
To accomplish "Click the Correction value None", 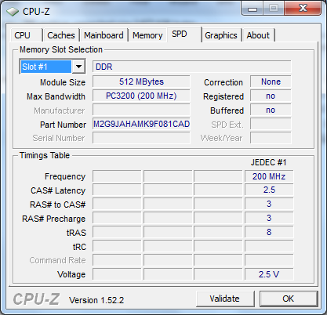I will click(x=271, y=81).
